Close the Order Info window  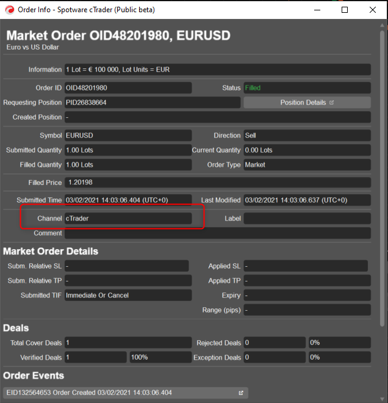click(373, 10)
